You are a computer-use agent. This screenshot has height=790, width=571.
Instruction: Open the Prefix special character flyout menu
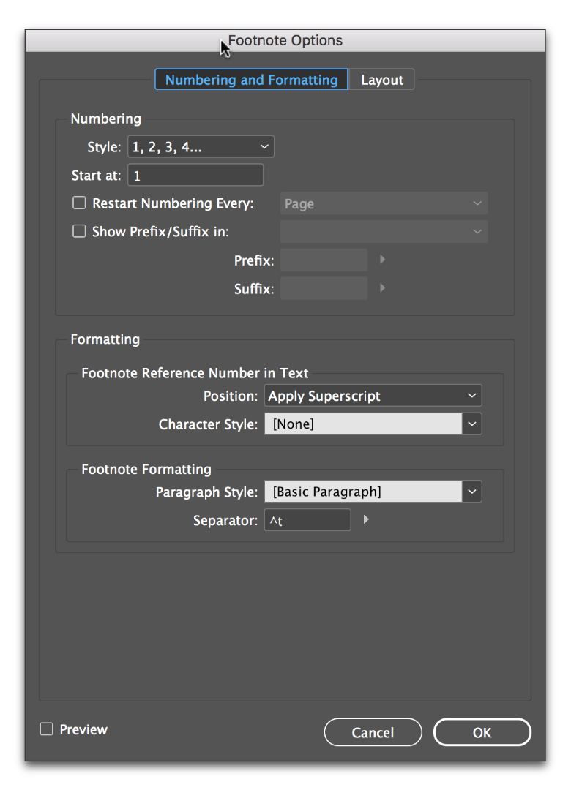click(x=382, y=260)
